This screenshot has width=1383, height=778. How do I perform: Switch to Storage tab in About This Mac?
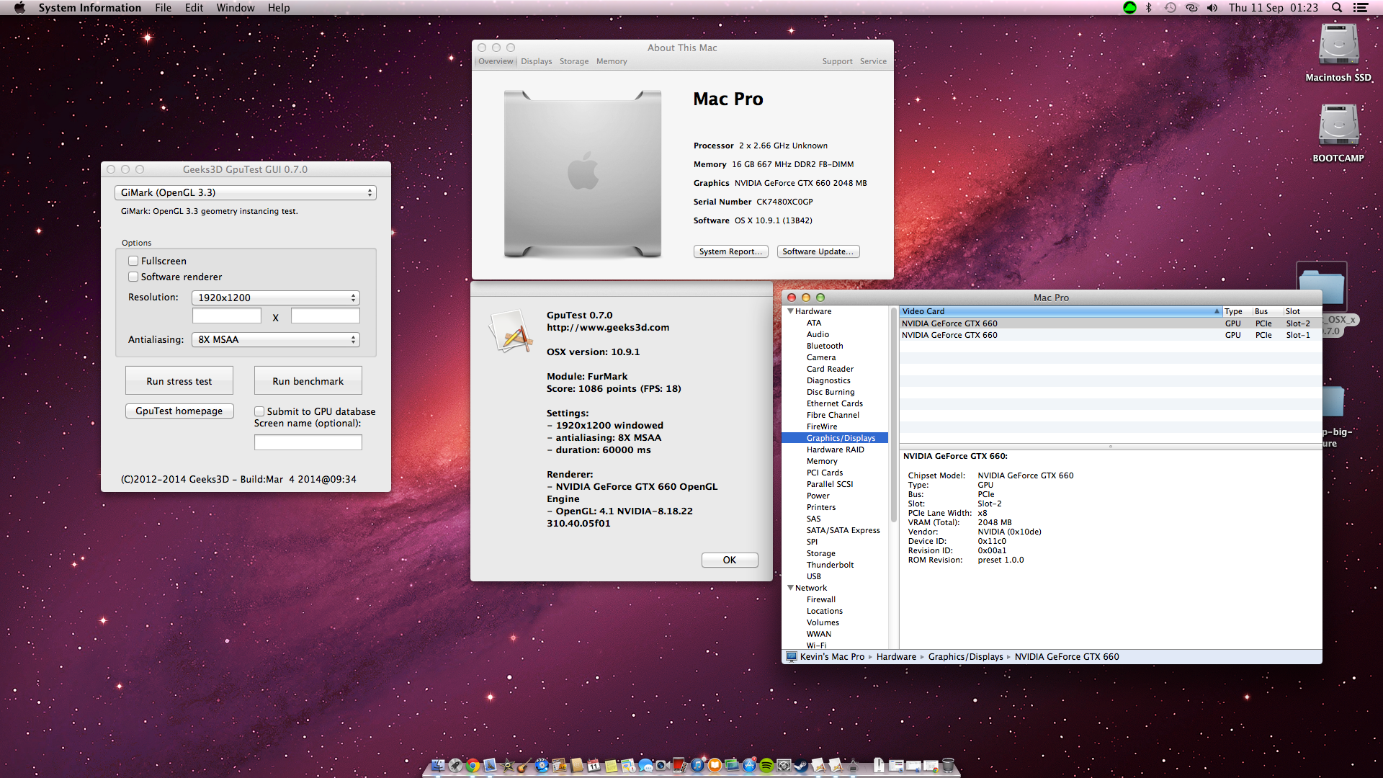pyautogui.click(x=574, y=61)
